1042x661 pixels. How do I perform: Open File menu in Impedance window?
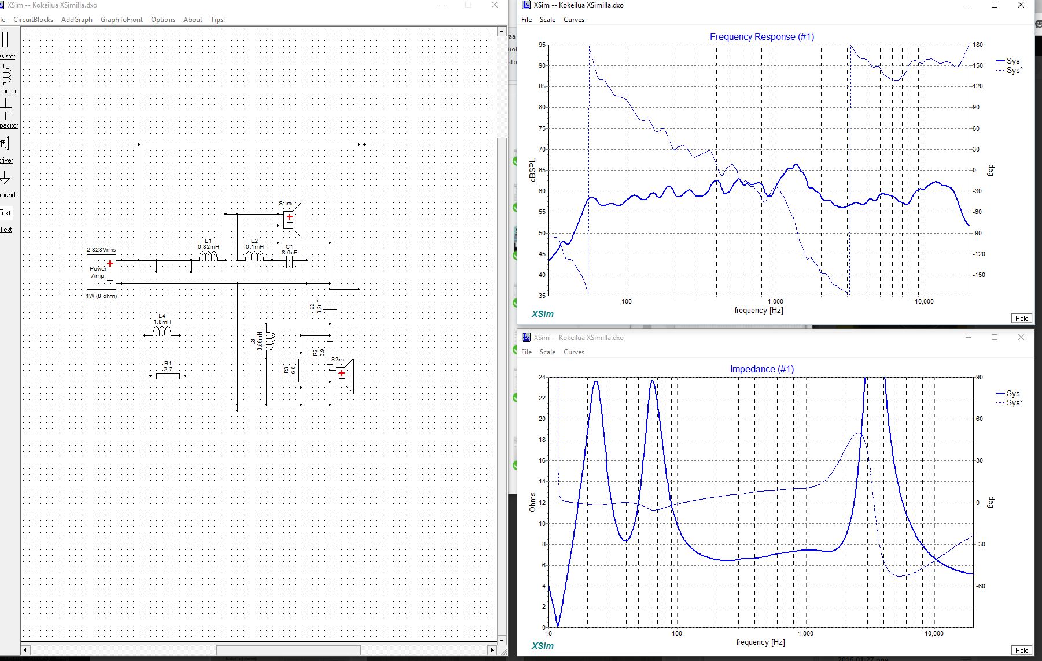(526, 352)
